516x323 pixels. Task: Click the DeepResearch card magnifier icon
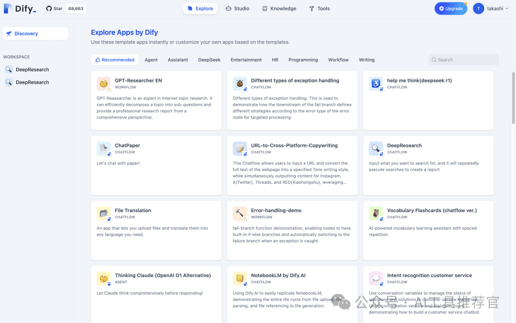(x=376, y=148)
